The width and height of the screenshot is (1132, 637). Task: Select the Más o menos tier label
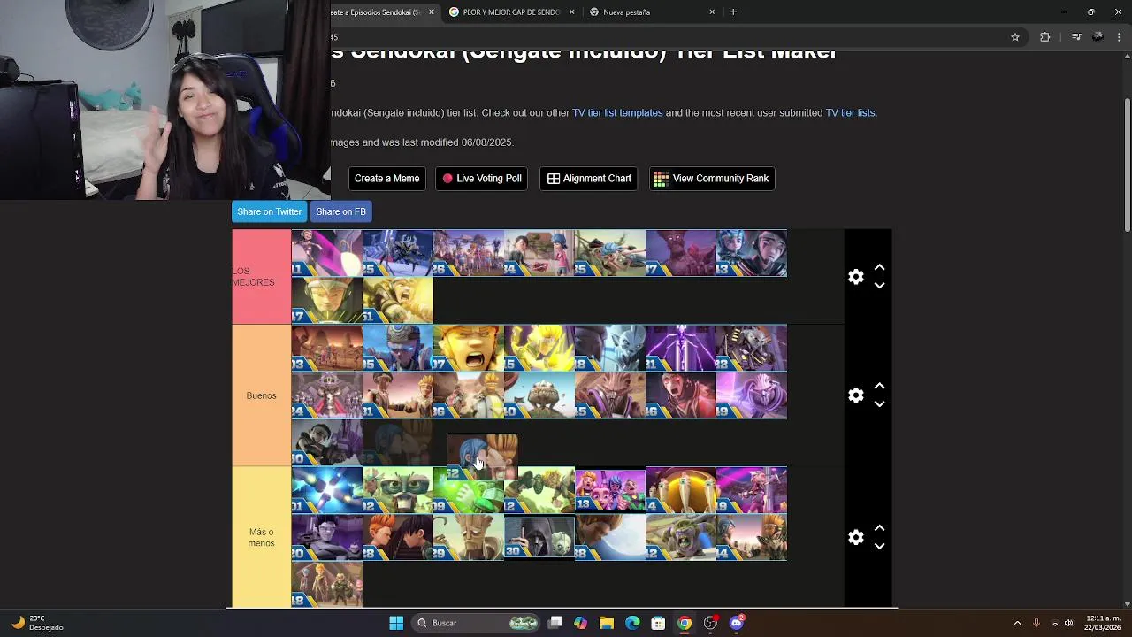[x=261, y=537]
